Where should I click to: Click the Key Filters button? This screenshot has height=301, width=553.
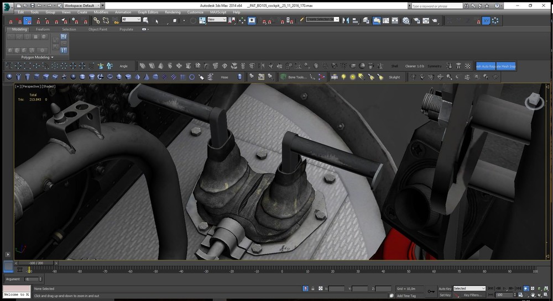[x=474, y=295]
